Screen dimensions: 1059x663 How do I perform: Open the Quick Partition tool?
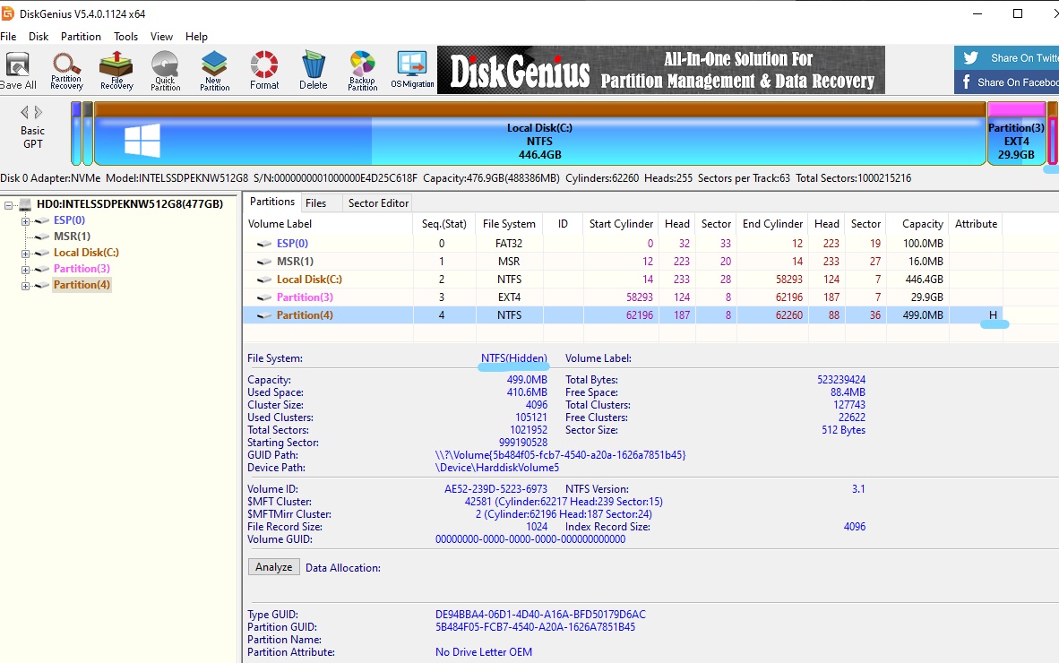[165, 71]
